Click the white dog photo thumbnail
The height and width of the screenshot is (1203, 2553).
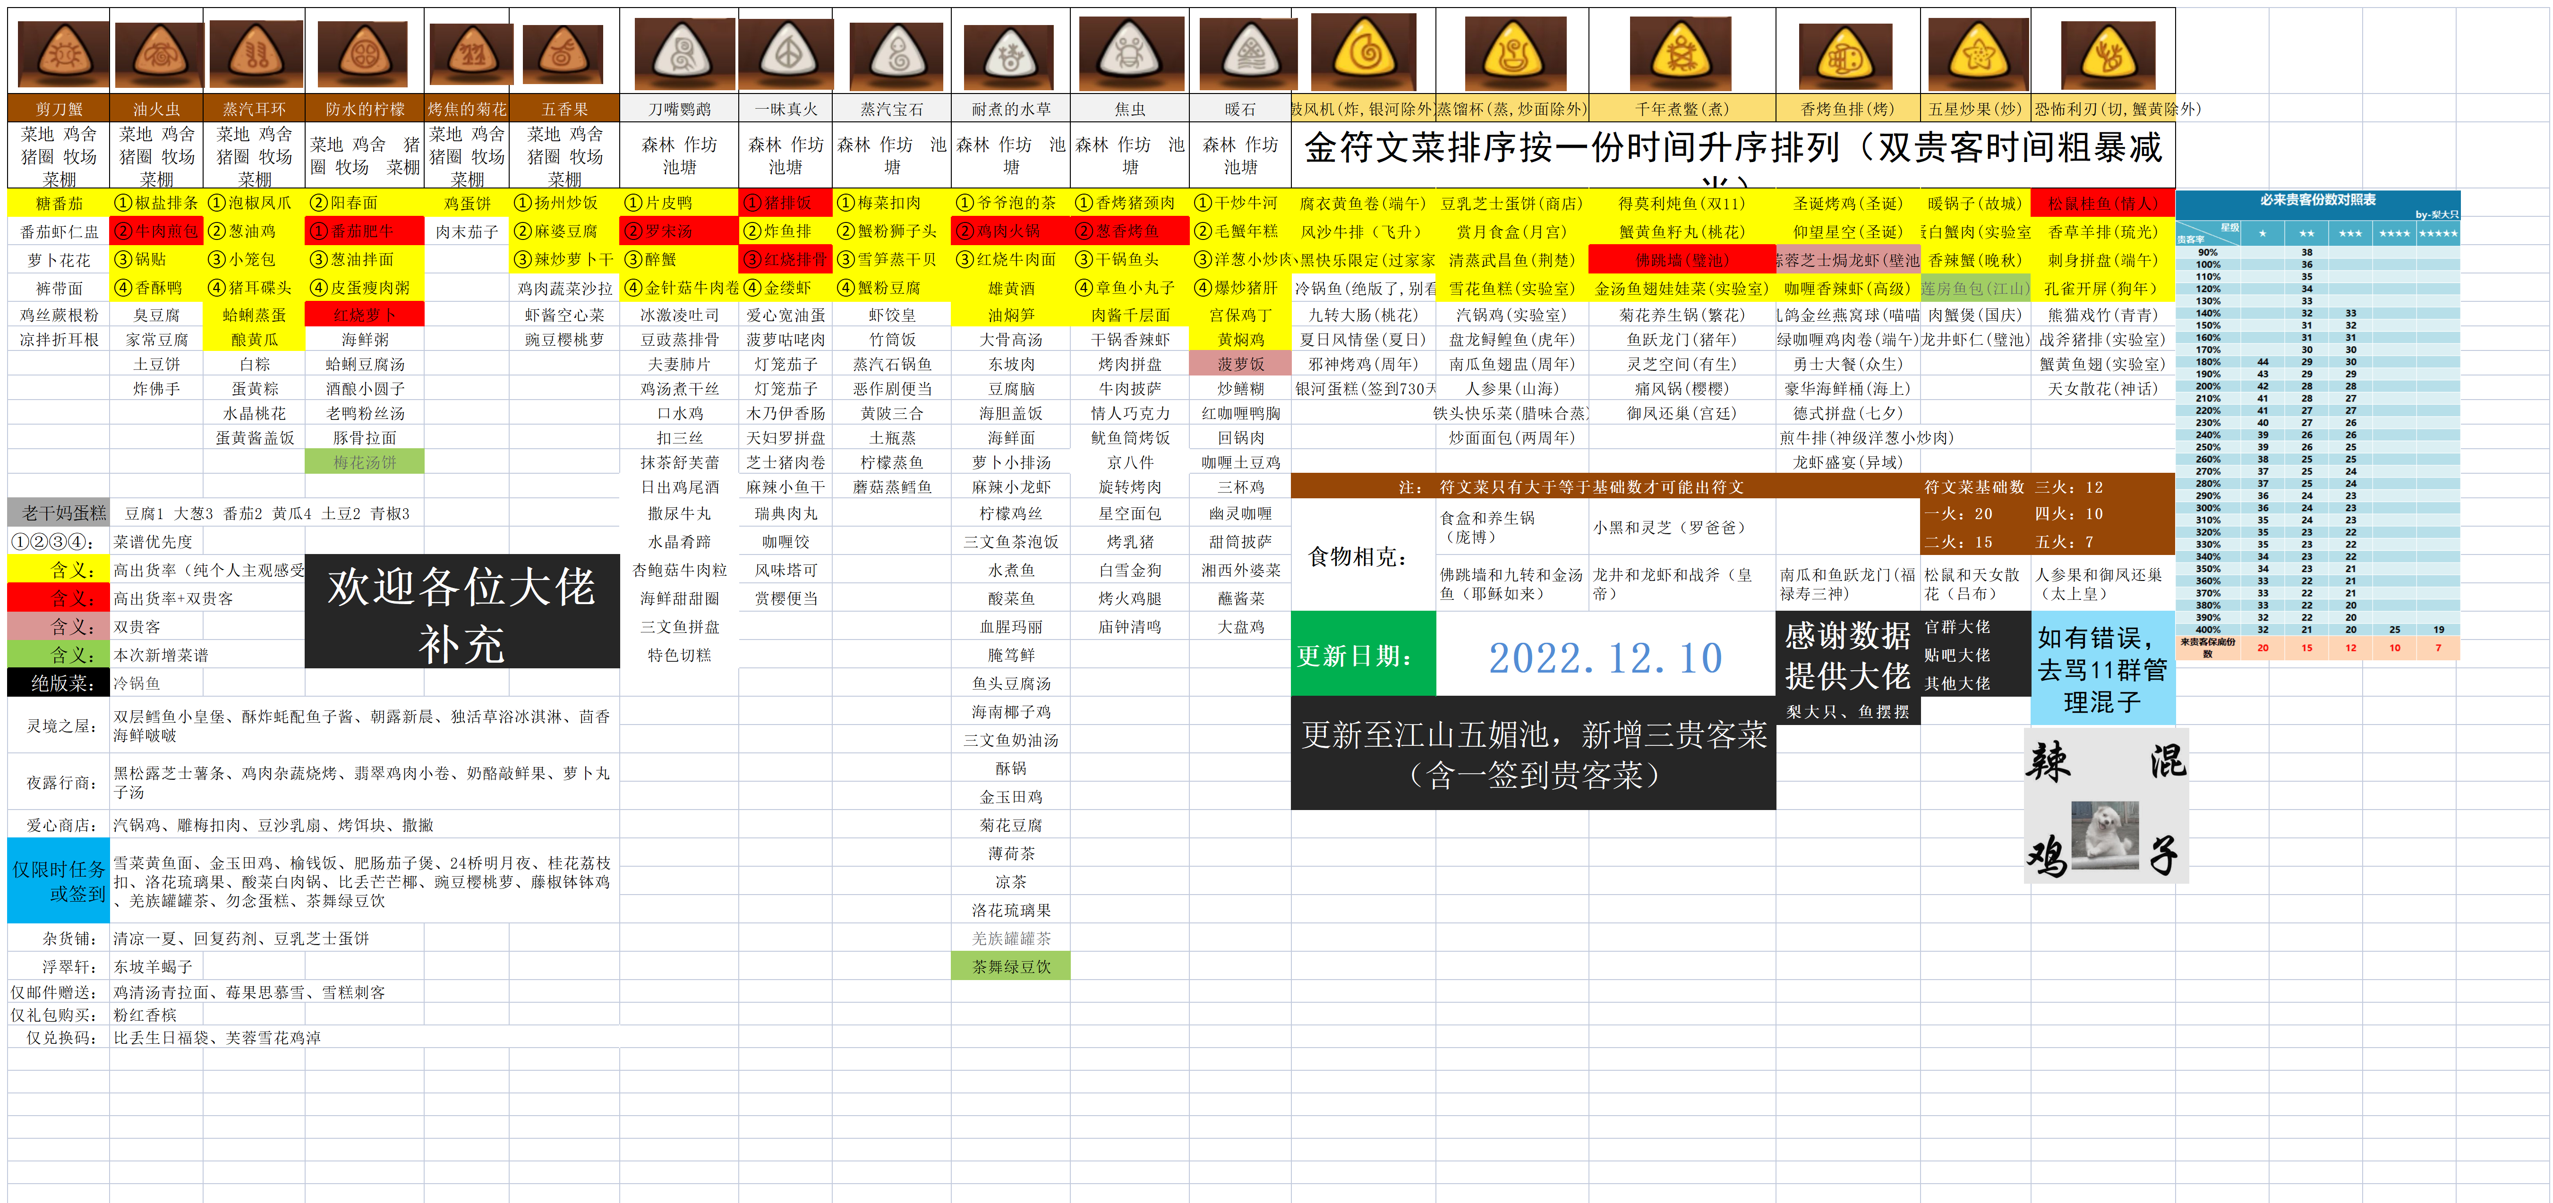(x=2104, y=836)
